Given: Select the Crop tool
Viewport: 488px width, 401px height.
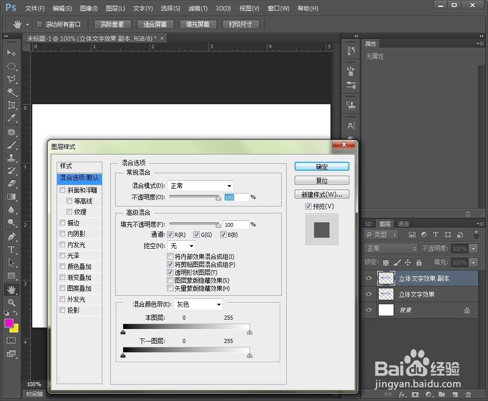Looking at the screenshot, I should pos(11,105).
